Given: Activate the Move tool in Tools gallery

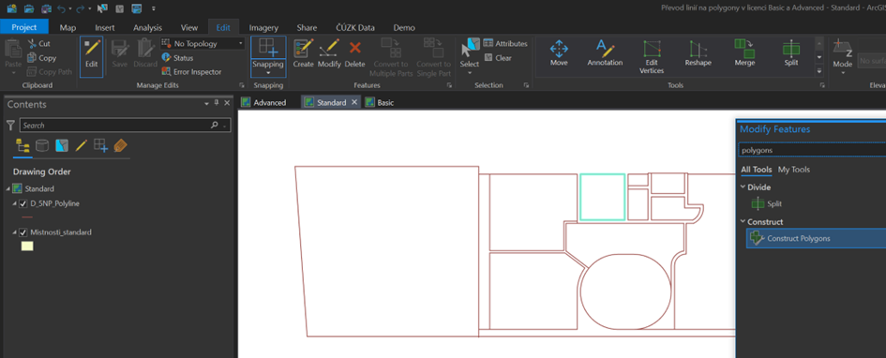Looking at the screenshot, I should tap(559, 49).
